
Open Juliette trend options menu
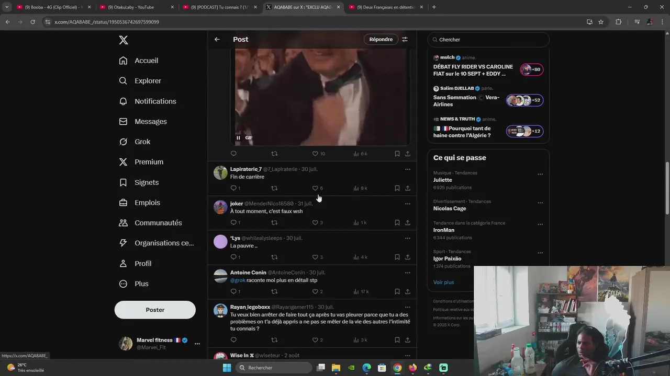click(540, 174)
